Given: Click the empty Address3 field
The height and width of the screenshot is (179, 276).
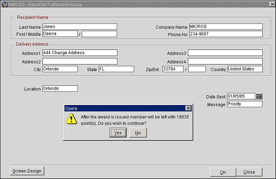Looking at the screenshot, I should point(225,53).
